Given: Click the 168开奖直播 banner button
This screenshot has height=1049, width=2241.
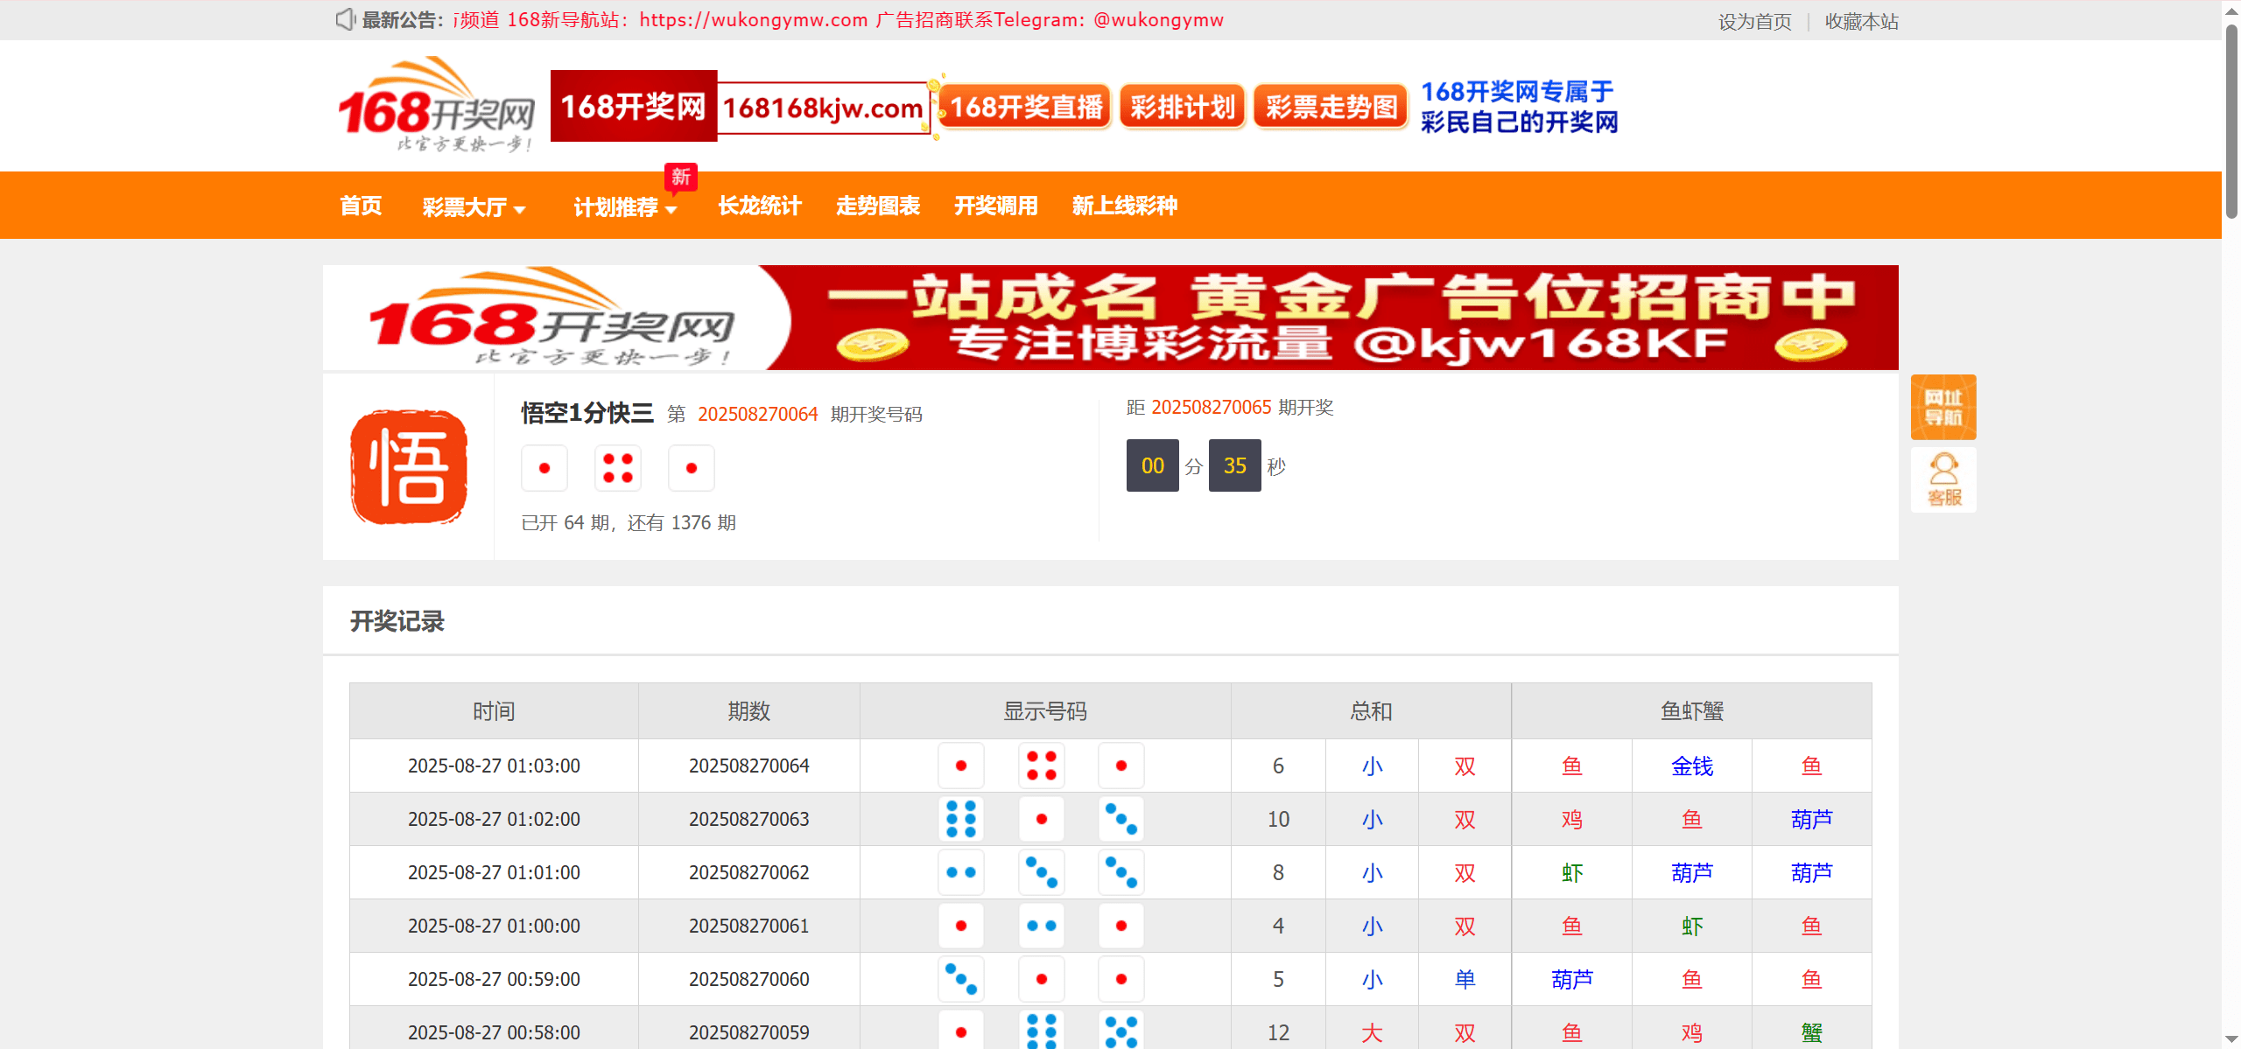Looking at the screenshot, I should (x=1025, y=107).
